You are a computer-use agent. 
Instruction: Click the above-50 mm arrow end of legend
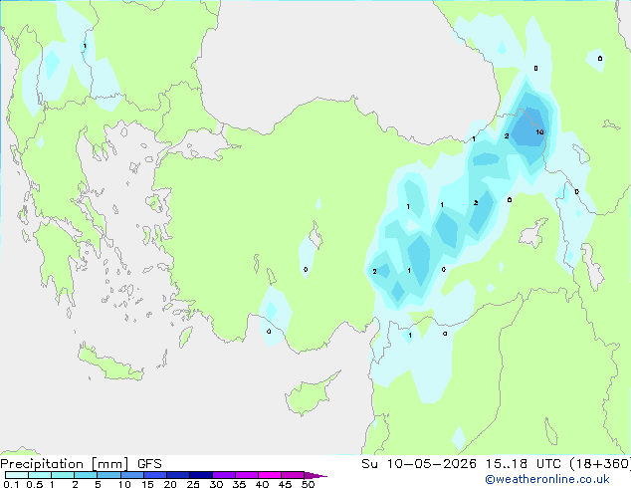[x=315, y=475]
